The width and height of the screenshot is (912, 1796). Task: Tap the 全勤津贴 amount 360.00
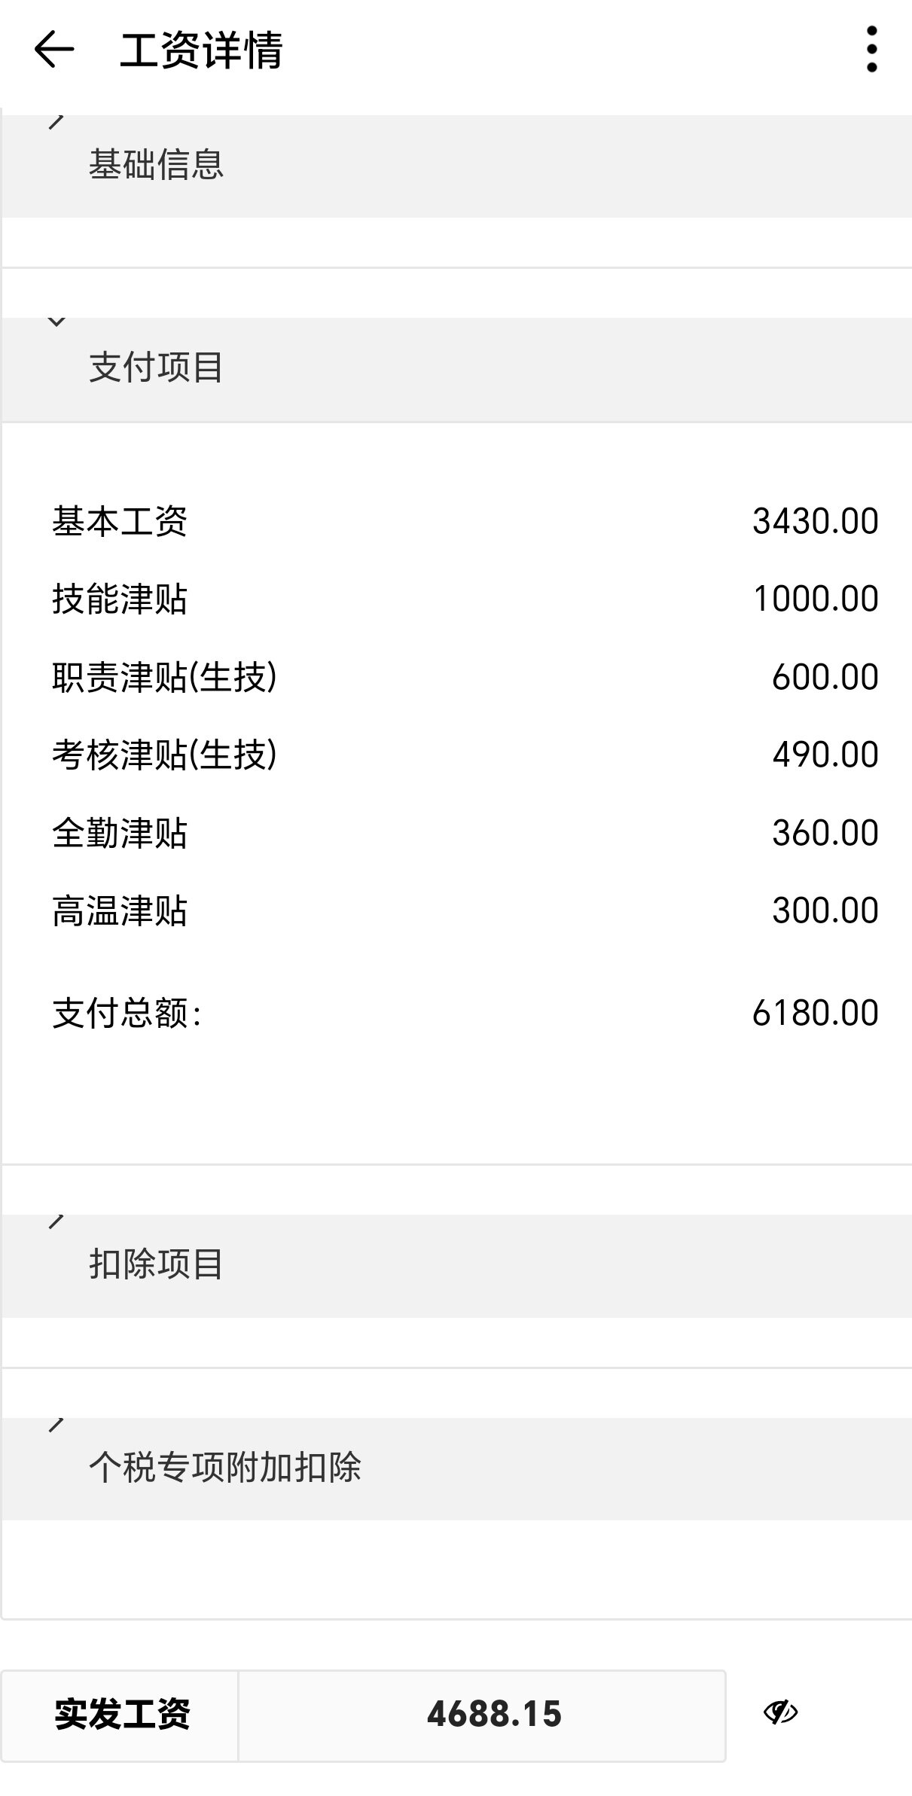point(825,833)
